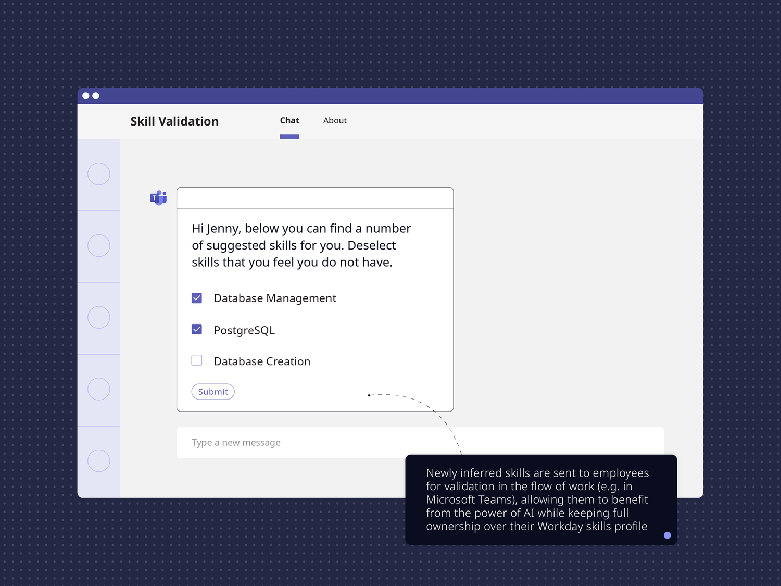Click the tooltip about newly inferred skills

(x=540, y=499)
